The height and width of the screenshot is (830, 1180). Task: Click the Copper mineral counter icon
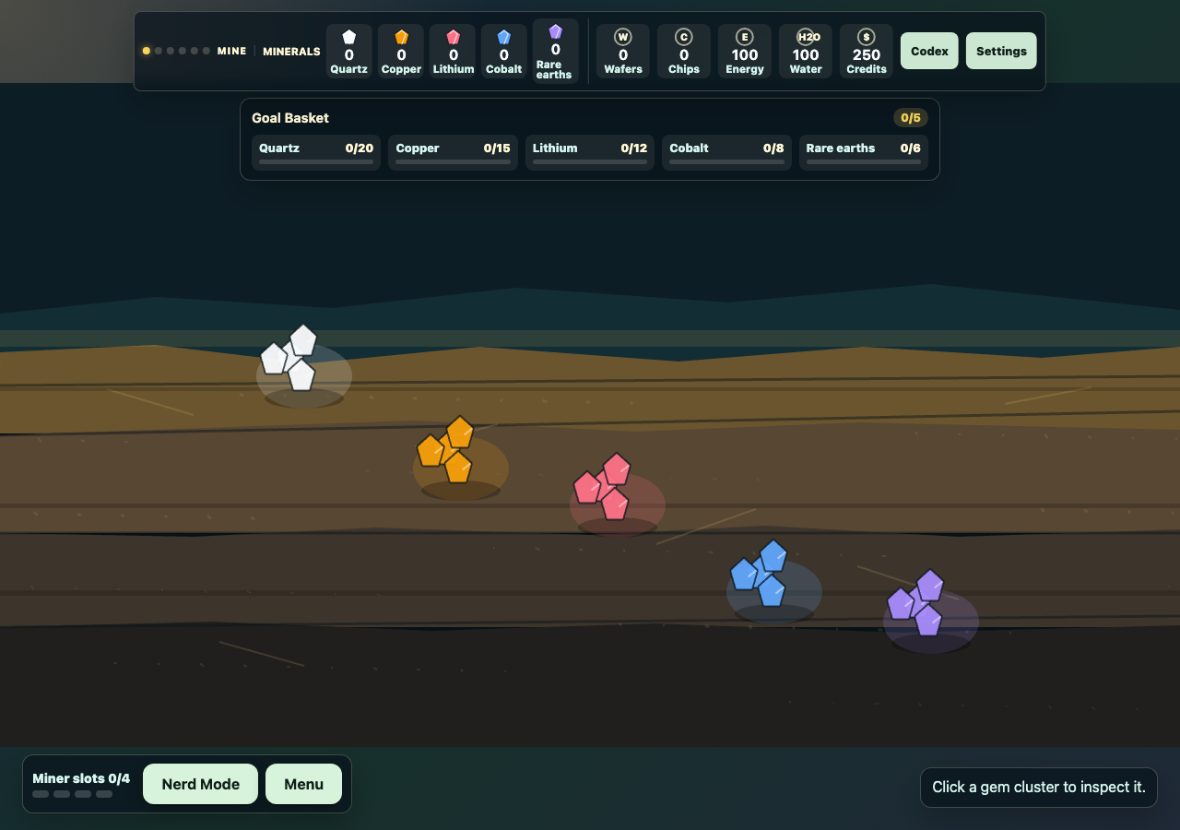[401, 37]
